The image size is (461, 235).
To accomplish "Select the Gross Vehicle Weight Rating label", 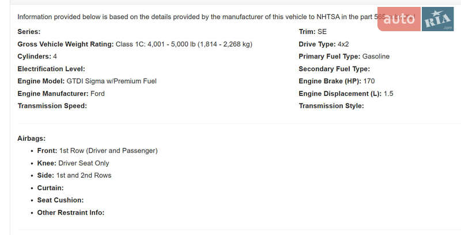I will pyautogui.click(x=66, y=44).
